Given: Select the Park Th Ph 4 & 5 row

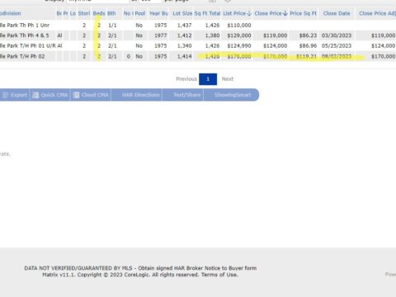Looking at the screenshot, I should click(198, 35).
